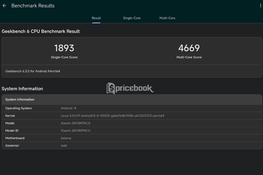Image resolution: width=263 pixels, height=175 pixels.
Task: Switch to the Multi-Core tab
Action: [167, 18]
